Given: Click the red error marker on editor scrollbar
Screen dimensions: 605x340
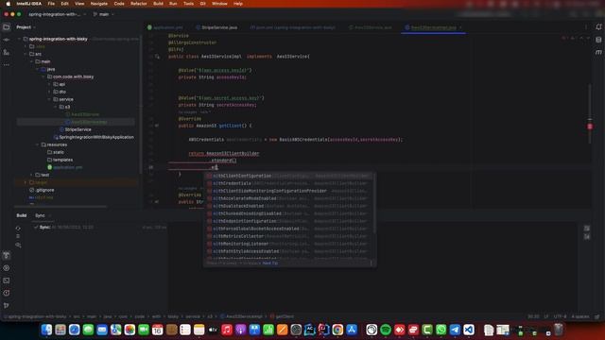Looking at the screenshot, I should [590, 126].
